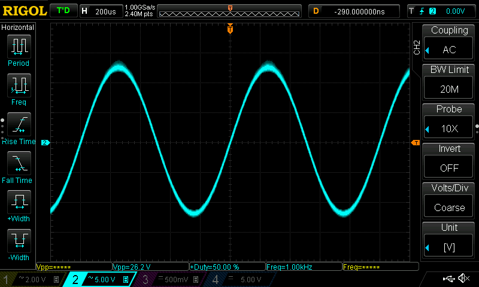Image resolution: width=479 pixels, height=287 pixels.
Task: Click the T'D trigger status indicator
Action: point(63,11)
